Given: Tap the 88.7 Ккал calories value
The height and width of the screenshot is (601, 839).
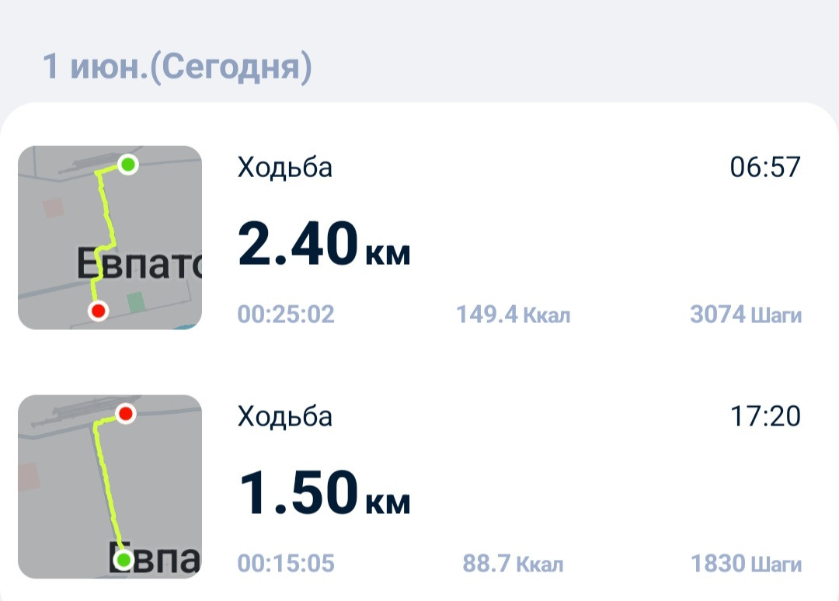Looking at the screenshot, I should (513, 564).
